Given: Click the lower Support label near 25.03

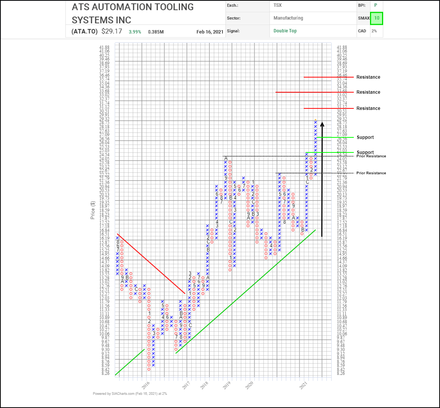Looking at the screenshot, I should [365, 152].
